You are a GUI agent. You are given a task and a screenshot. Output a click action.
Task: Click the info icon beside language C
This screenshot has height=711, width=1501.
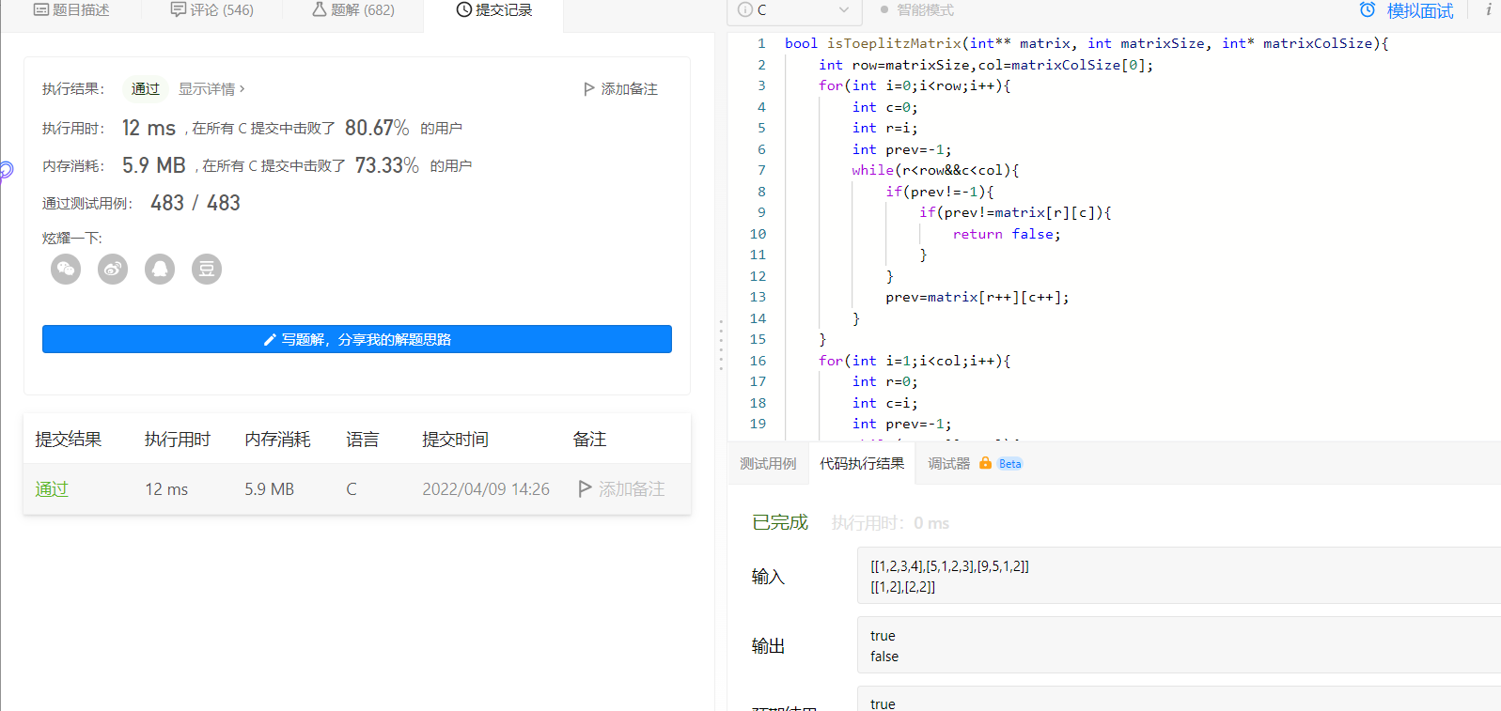pyautogui.click(x=745, y=9)
